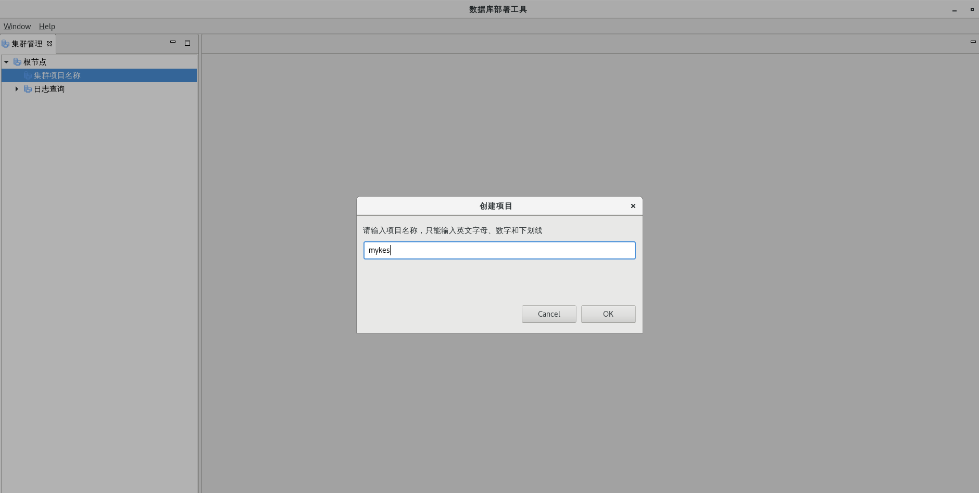Select the 集群管理 tab label

pyautogui.click(x=27, y=44)
